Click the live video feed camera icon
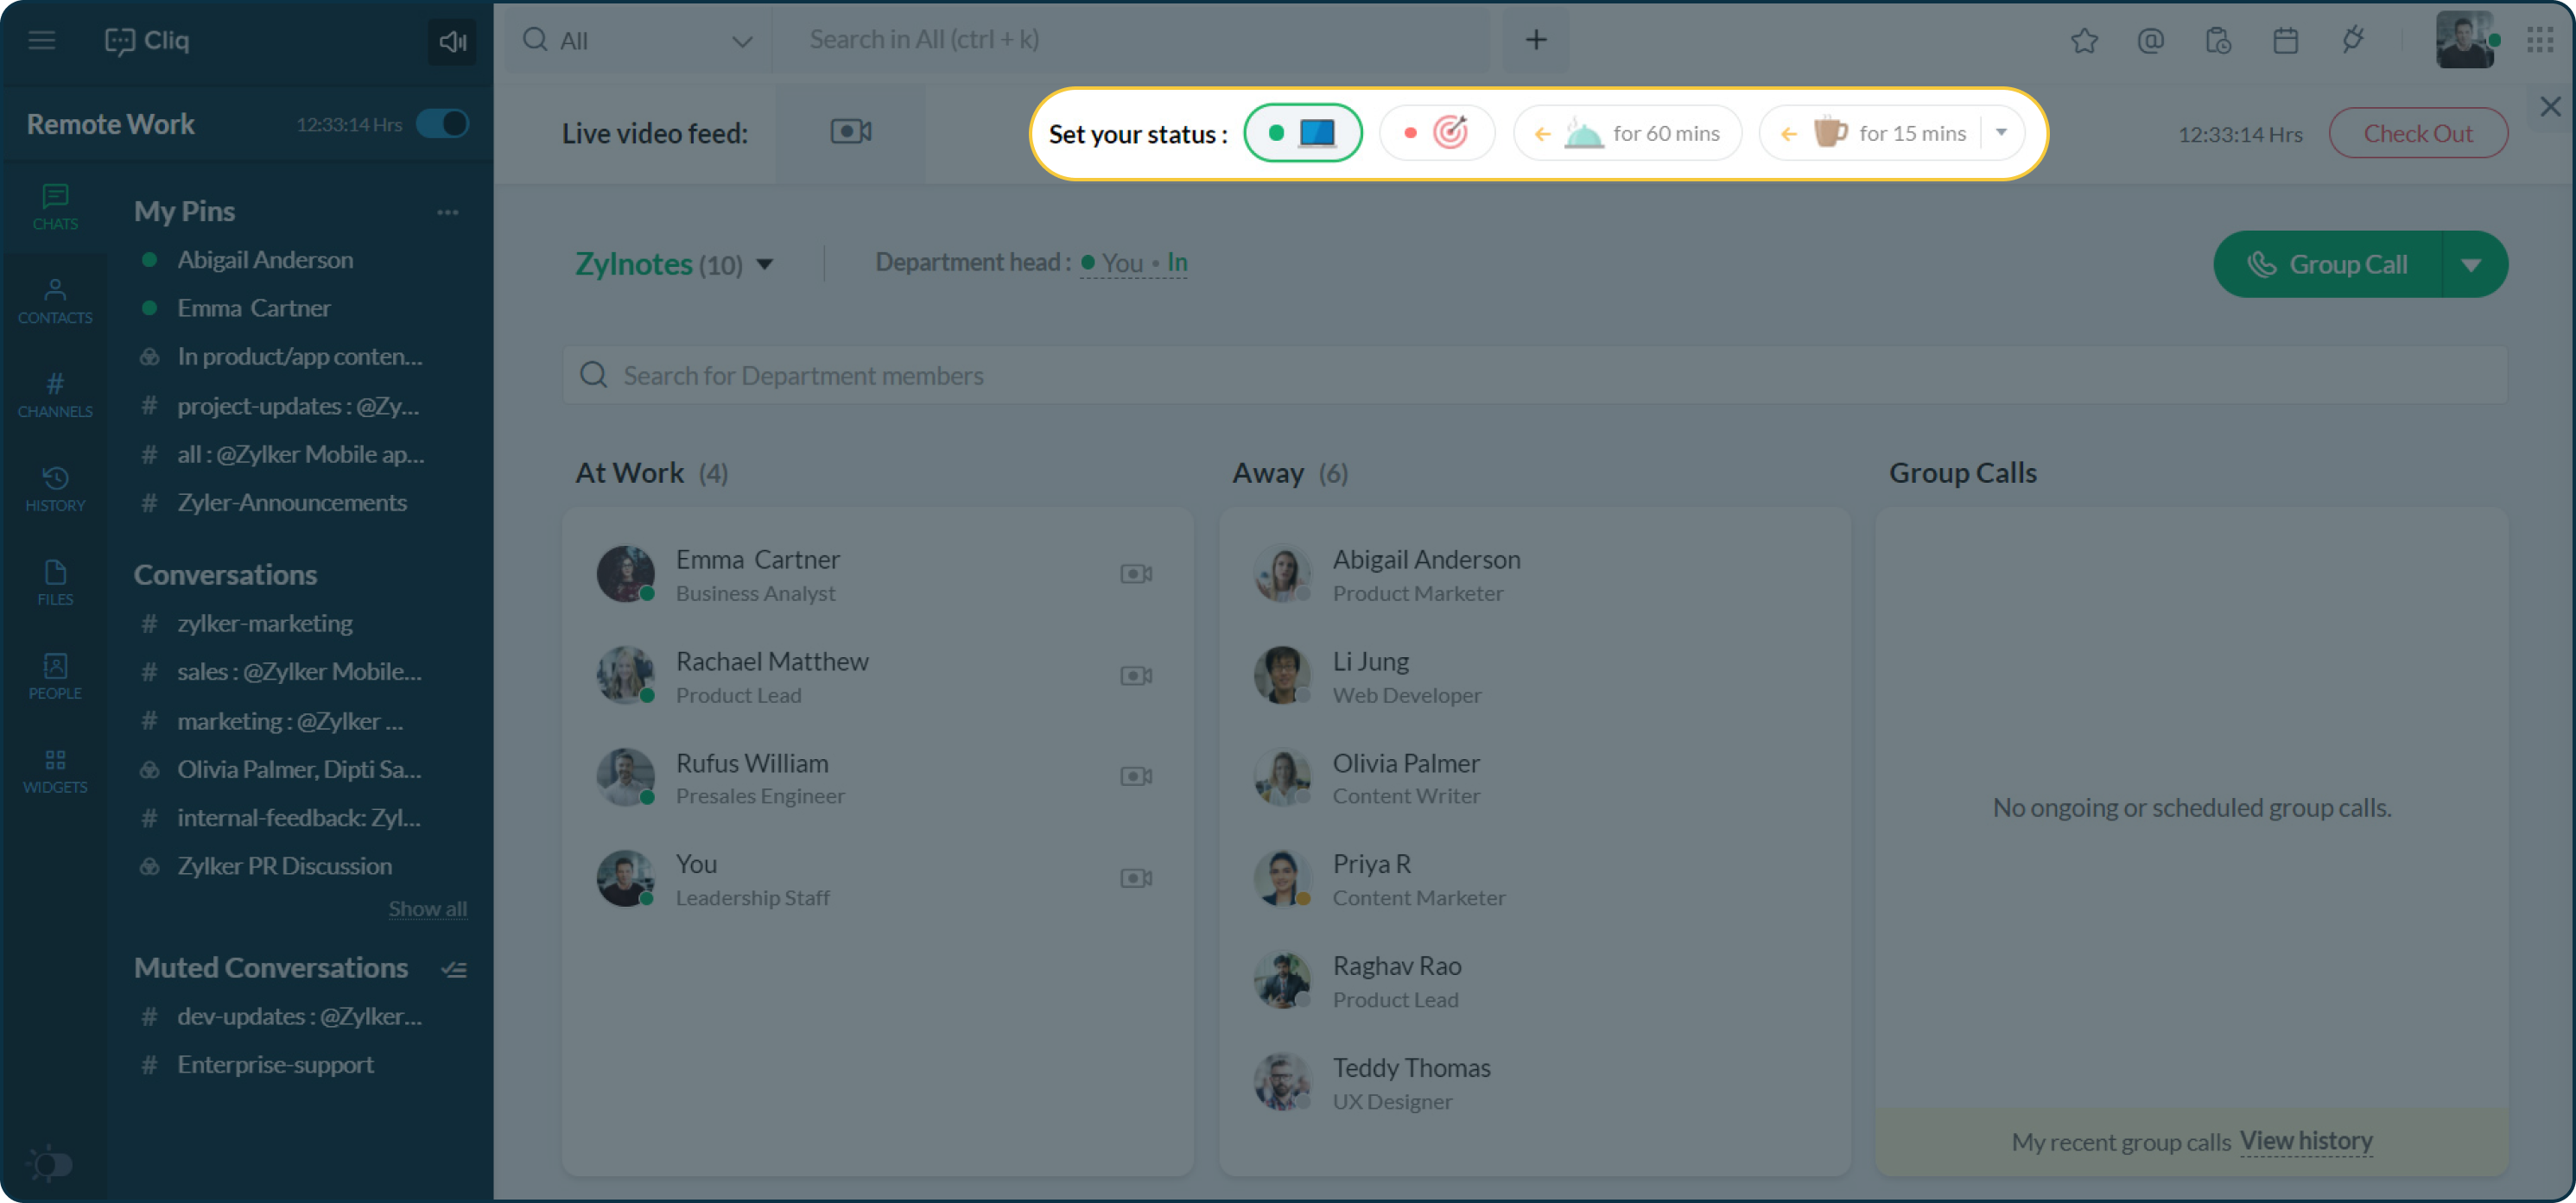The width and height of the screenshot is (2576, 1203). click(851, 131)
